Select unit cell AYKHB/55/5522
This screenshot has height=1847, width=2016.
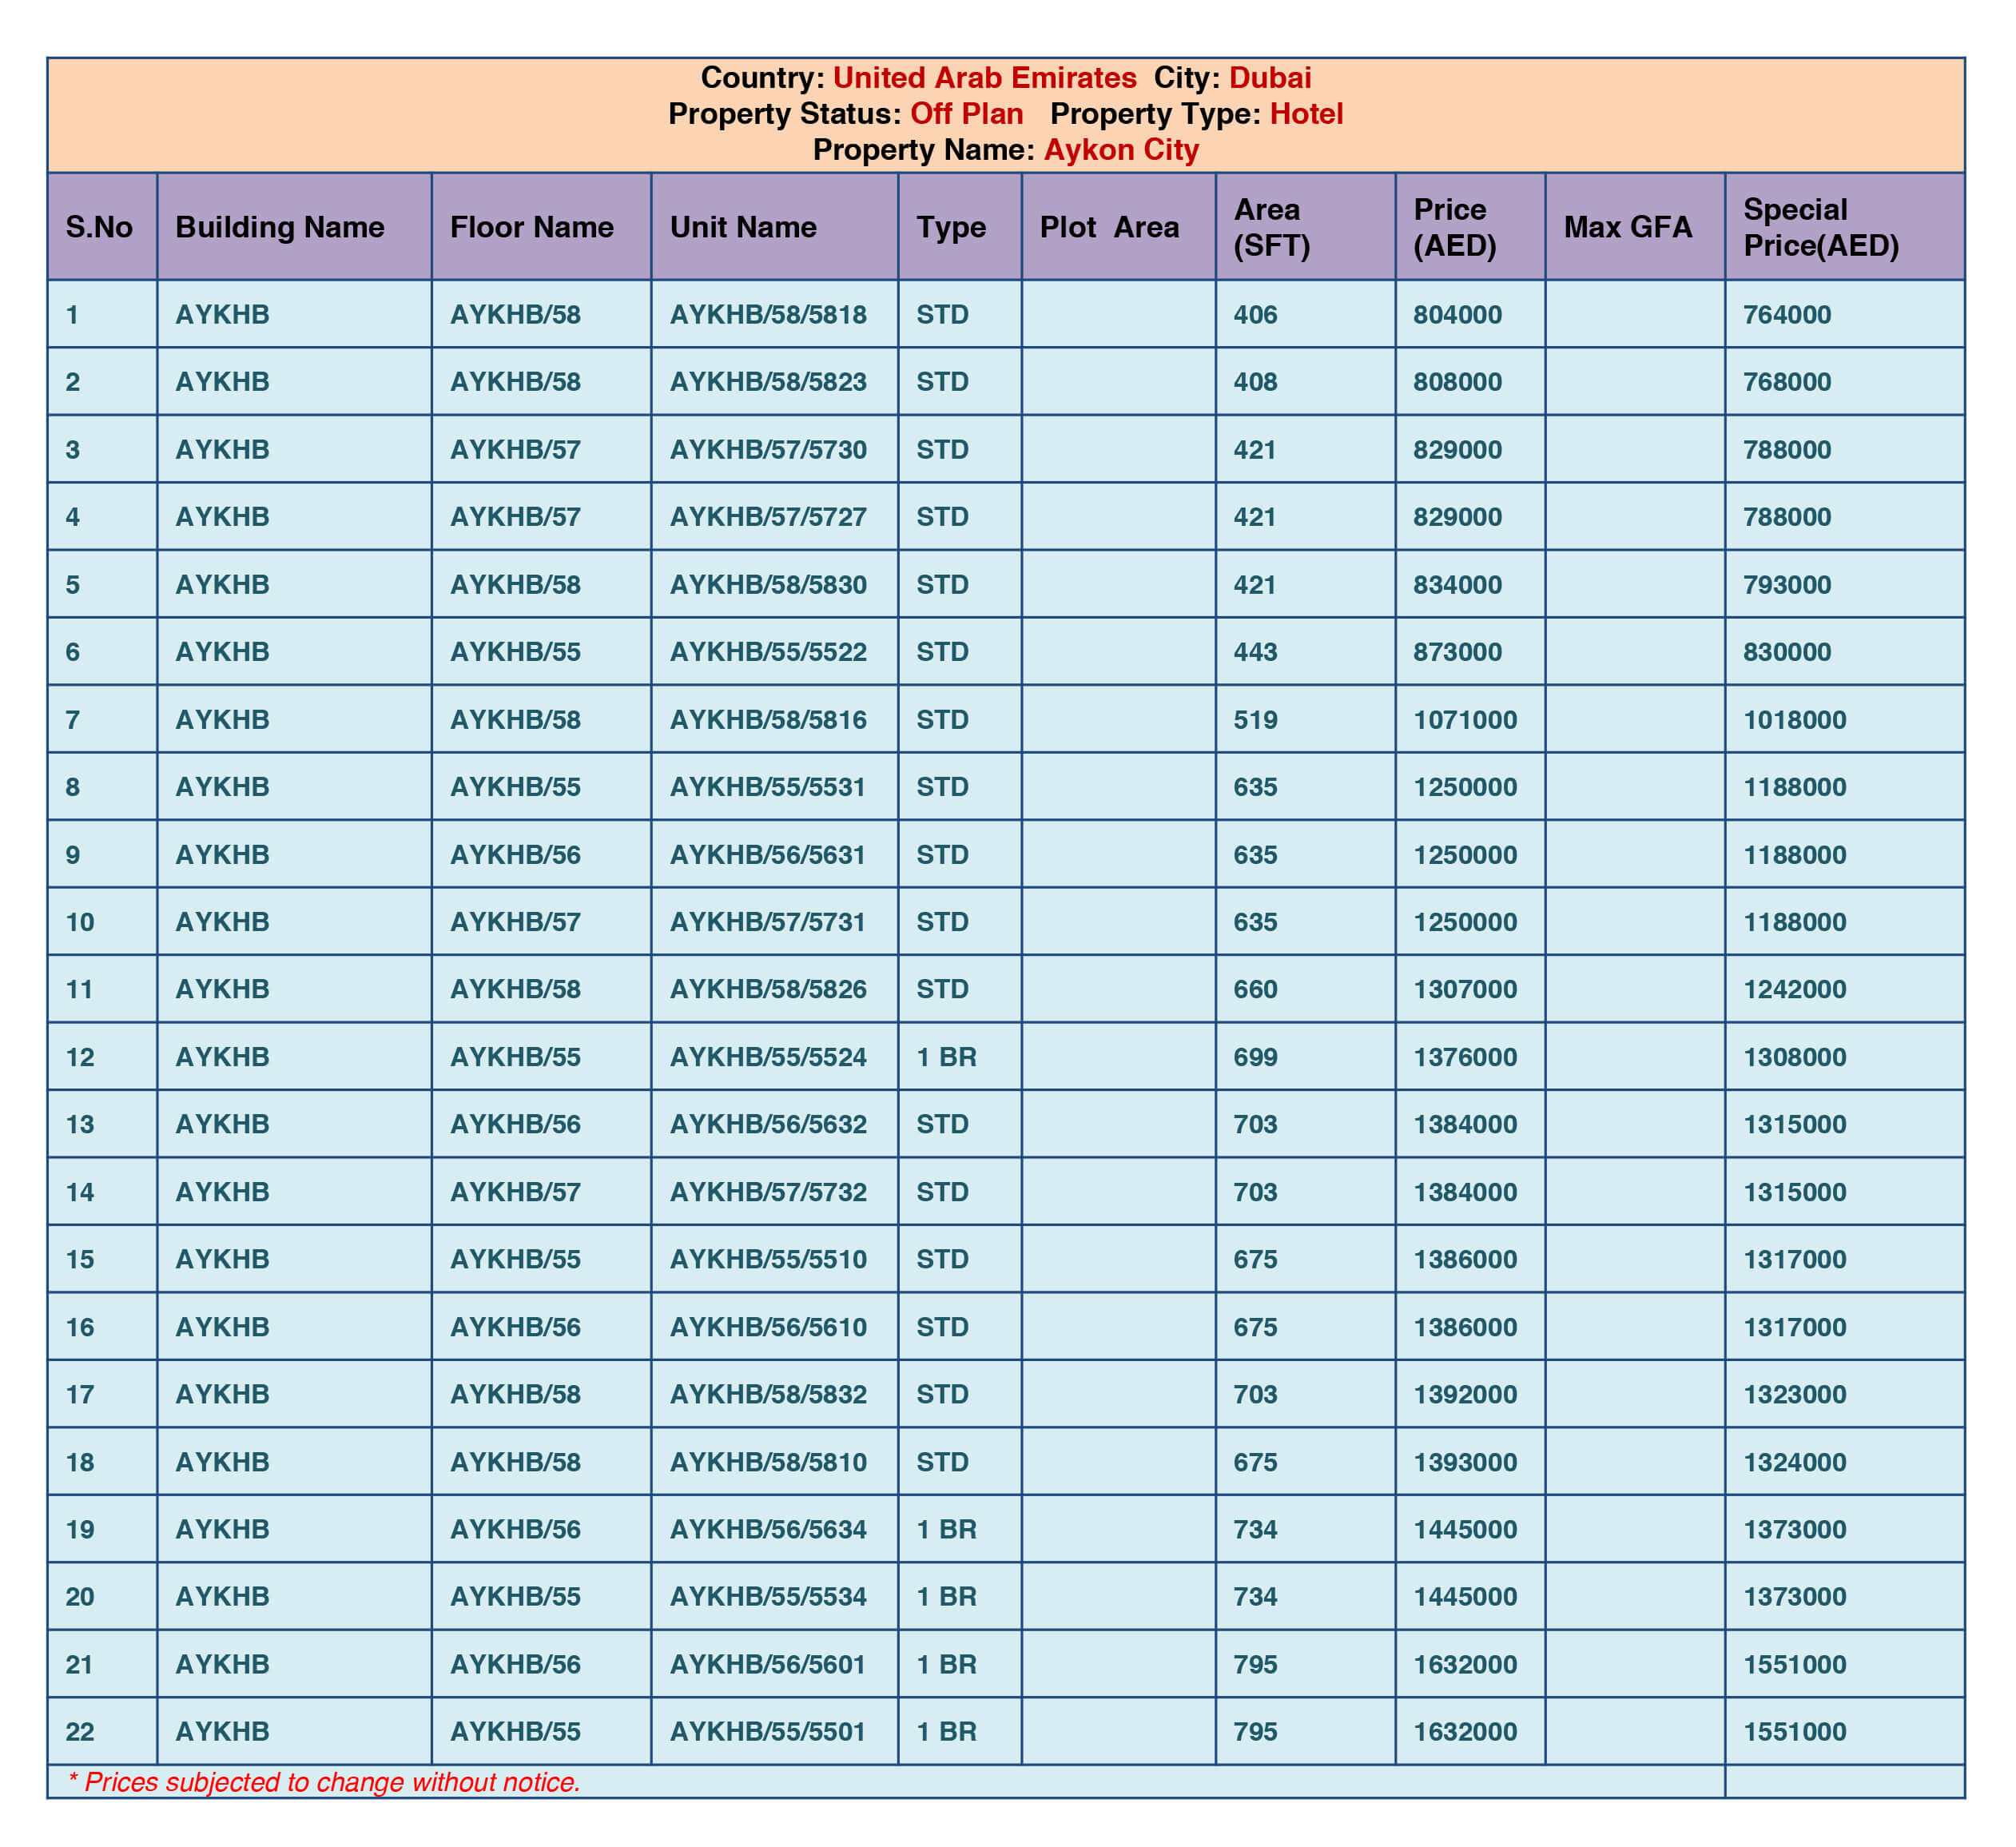click(775, 652)
